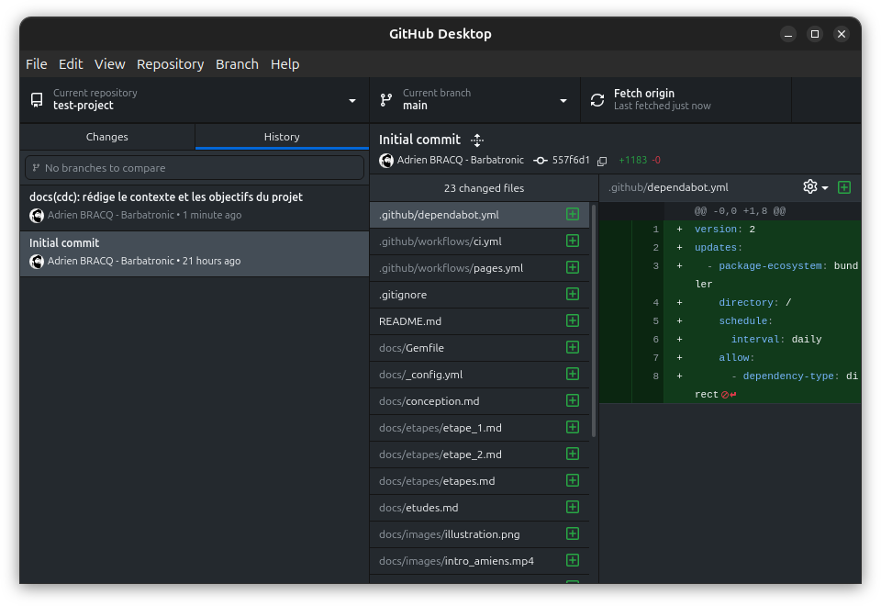Click added icon for .github/workflows/ci.yml
Viewport: 881px width, 606px height.
573,241
